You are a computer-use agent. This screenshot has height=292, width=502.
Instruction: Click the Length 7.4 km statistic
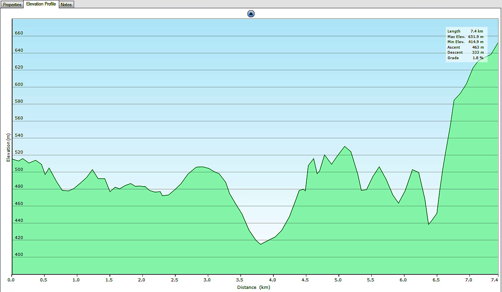(466, 31)
